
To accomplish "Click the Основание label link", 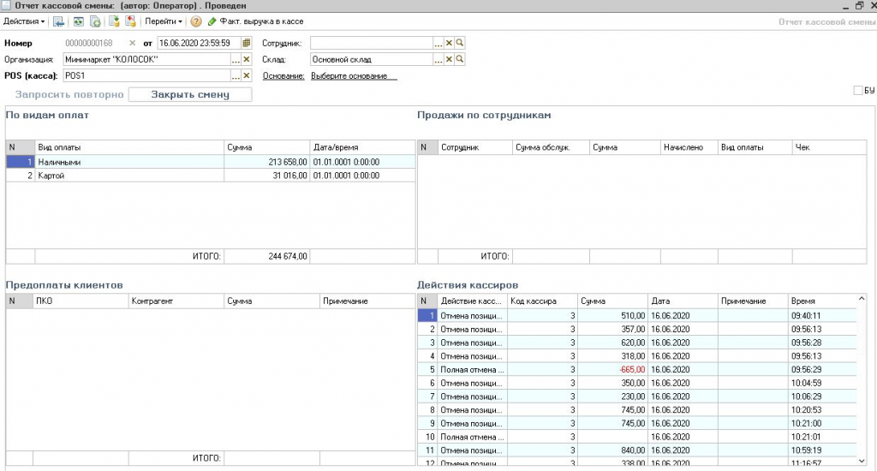I will tap(283, 76).
